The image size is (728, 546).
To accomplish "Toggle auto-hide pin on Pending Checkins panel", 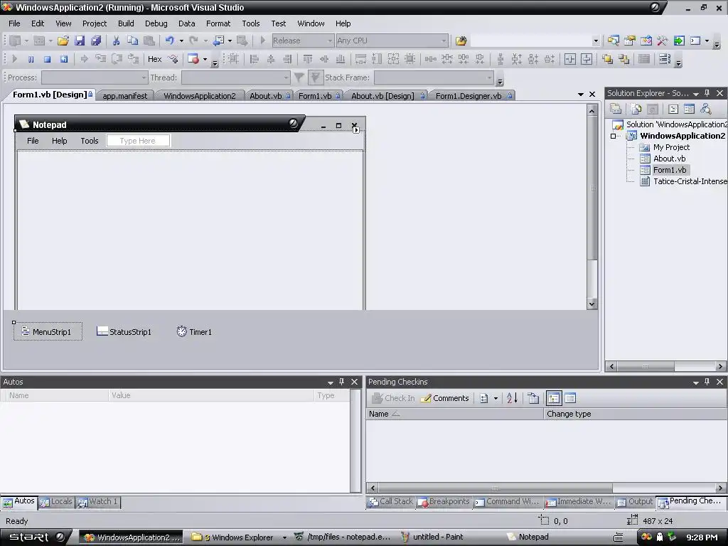I will [707, 382].
